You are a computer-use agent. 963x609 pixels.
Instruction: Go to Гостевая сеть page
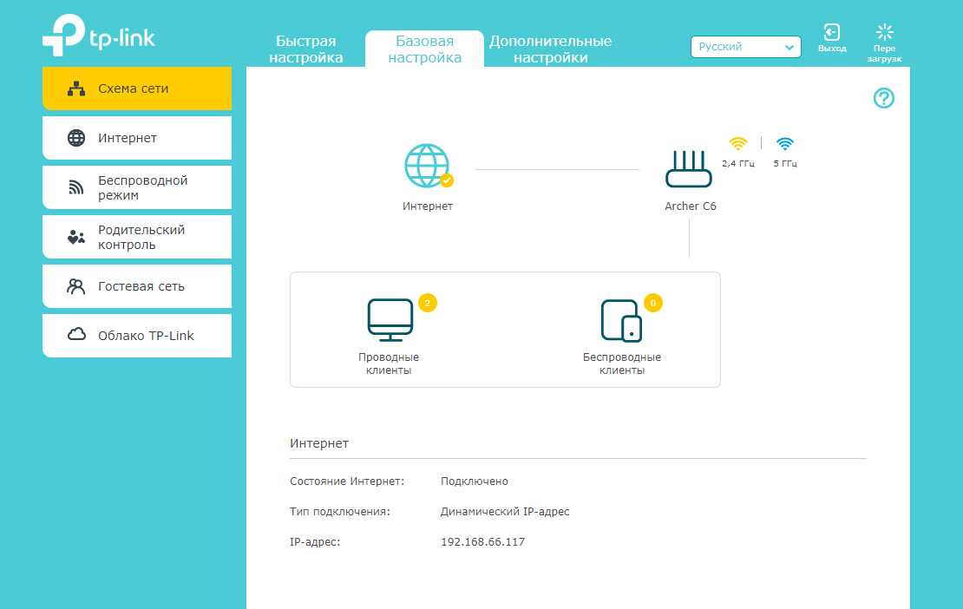[137, 286]
